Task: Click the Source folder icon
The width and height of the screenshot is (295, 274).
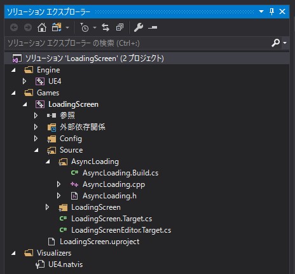Action: click(x=51, y=150)
